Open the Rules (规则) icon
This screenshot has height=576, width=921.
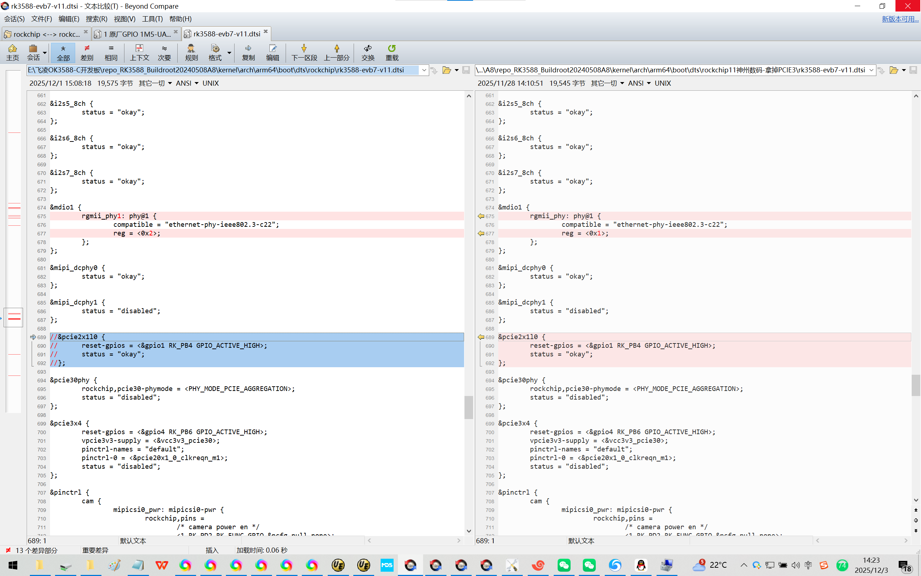click(191, 52)
